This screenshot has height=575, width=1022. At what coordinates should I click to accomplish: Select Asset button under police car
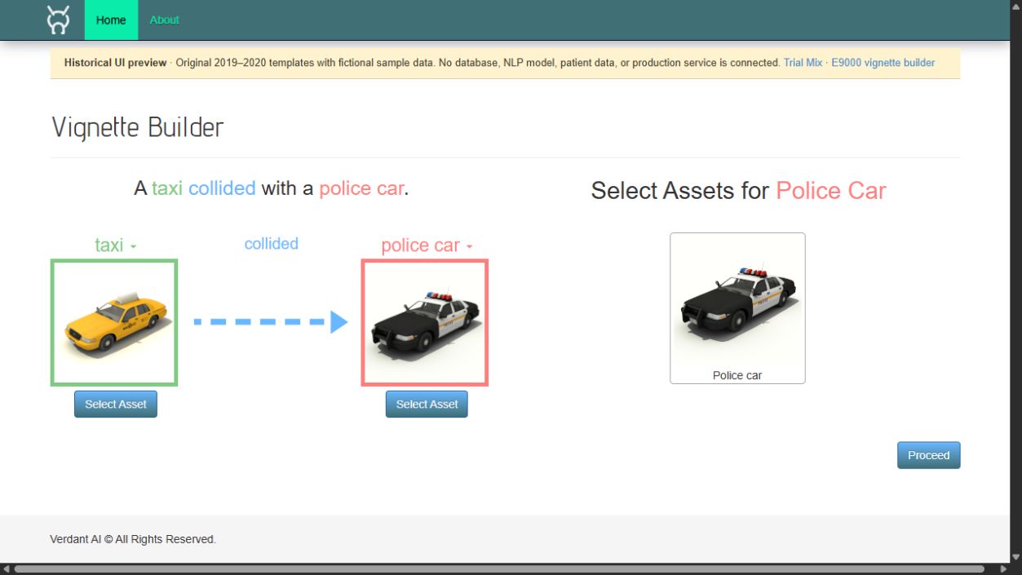point(427,404)
